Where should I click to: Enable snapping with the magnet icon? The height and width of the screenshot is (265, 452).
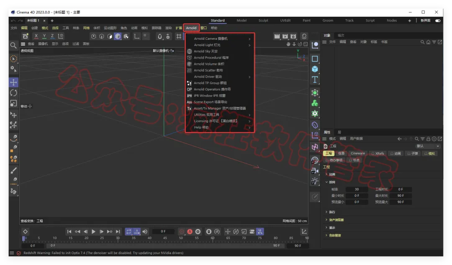(160, 36)
